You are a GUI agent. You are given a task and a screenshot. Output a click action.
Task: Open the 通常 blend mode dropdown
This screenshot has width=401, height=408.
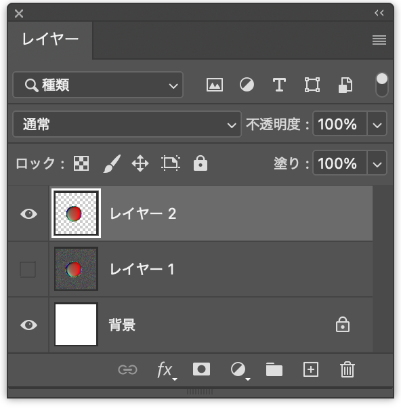[x=127, y=124]
